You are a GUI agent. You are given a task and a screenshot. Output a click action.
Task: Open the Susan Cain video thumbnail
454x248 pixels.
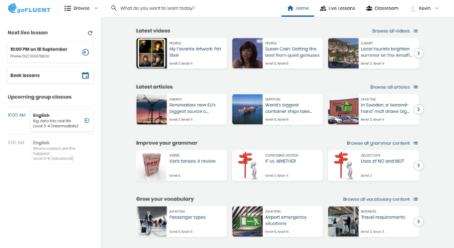(247, 53)
